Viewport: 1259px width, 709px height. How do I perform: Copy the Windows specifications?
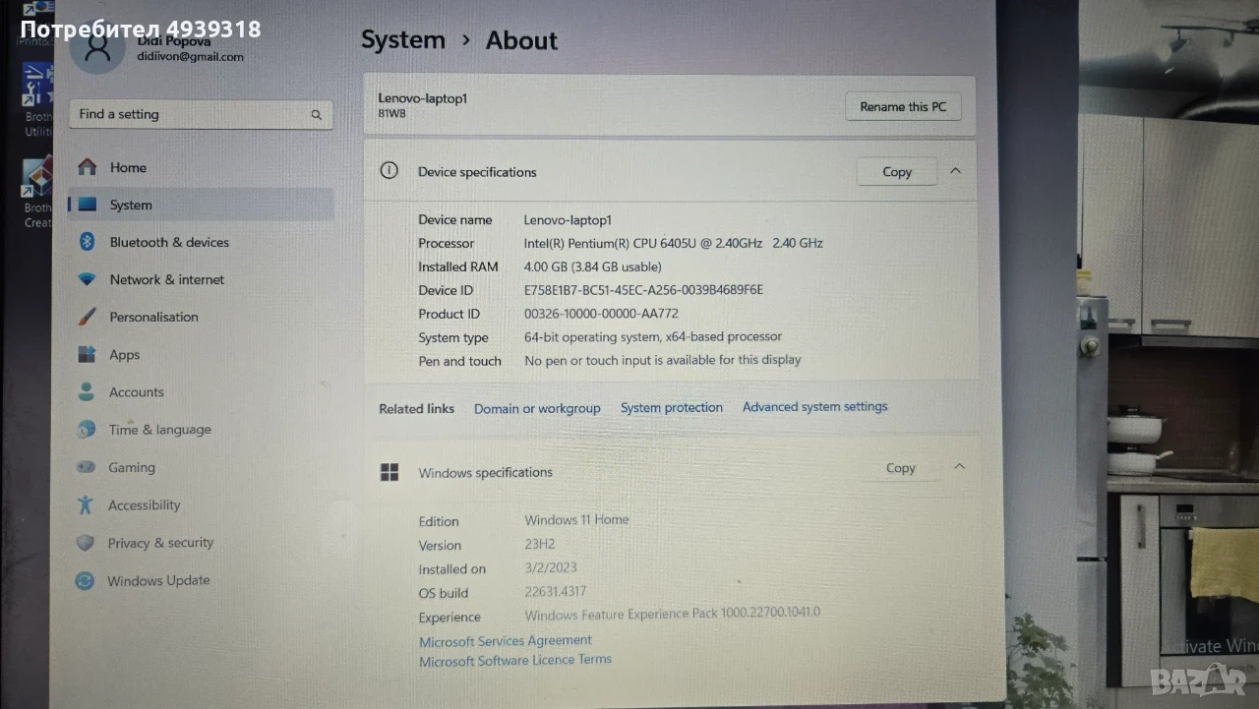point(901,469)
